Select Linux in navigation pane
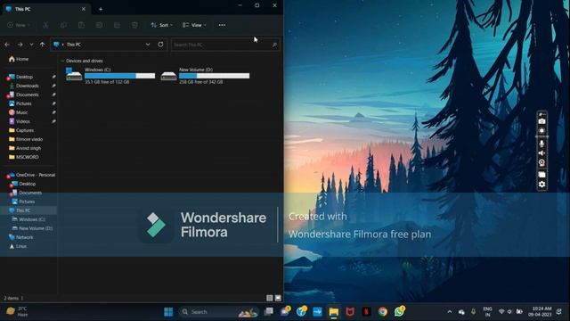This screenshot has width=570, height=321. (21, 246)
